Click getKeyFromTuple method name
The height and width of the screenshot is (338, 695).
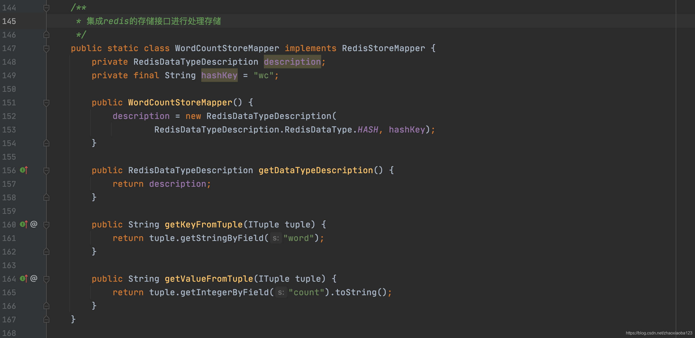204,225
